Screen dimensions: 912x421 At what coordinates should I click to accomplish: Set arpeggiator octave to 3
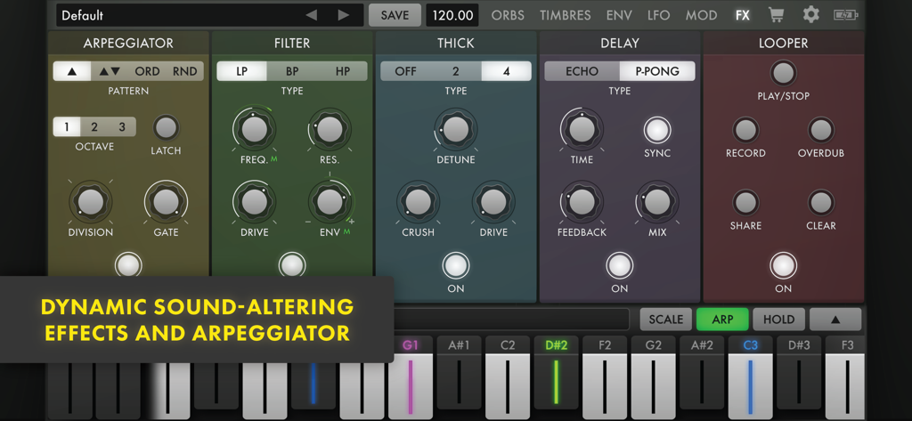122,126
